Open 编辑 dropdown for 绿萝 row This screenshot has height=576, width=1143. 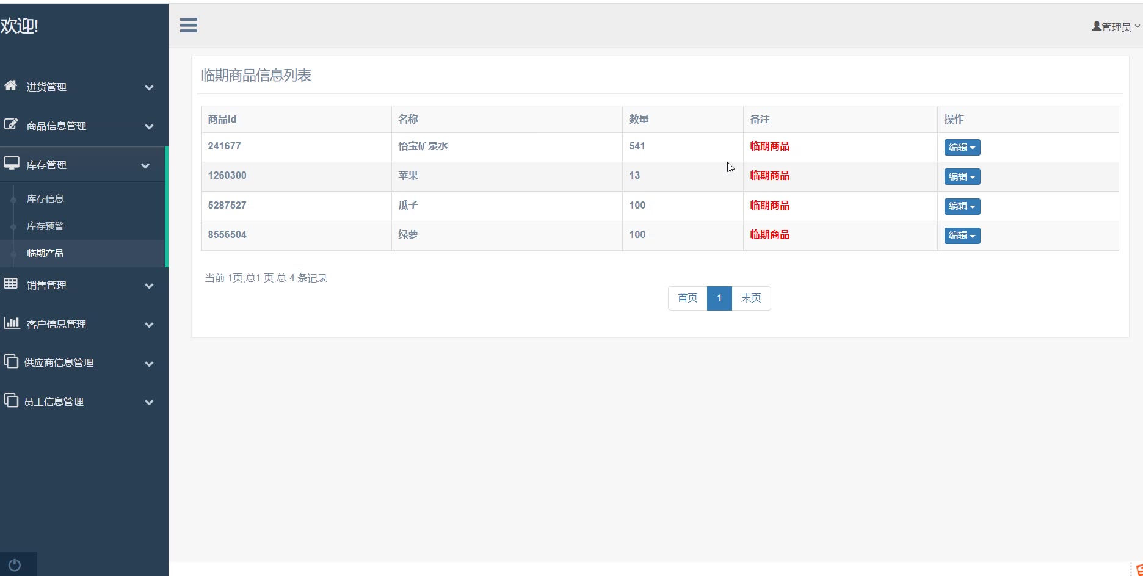[962, 236]
